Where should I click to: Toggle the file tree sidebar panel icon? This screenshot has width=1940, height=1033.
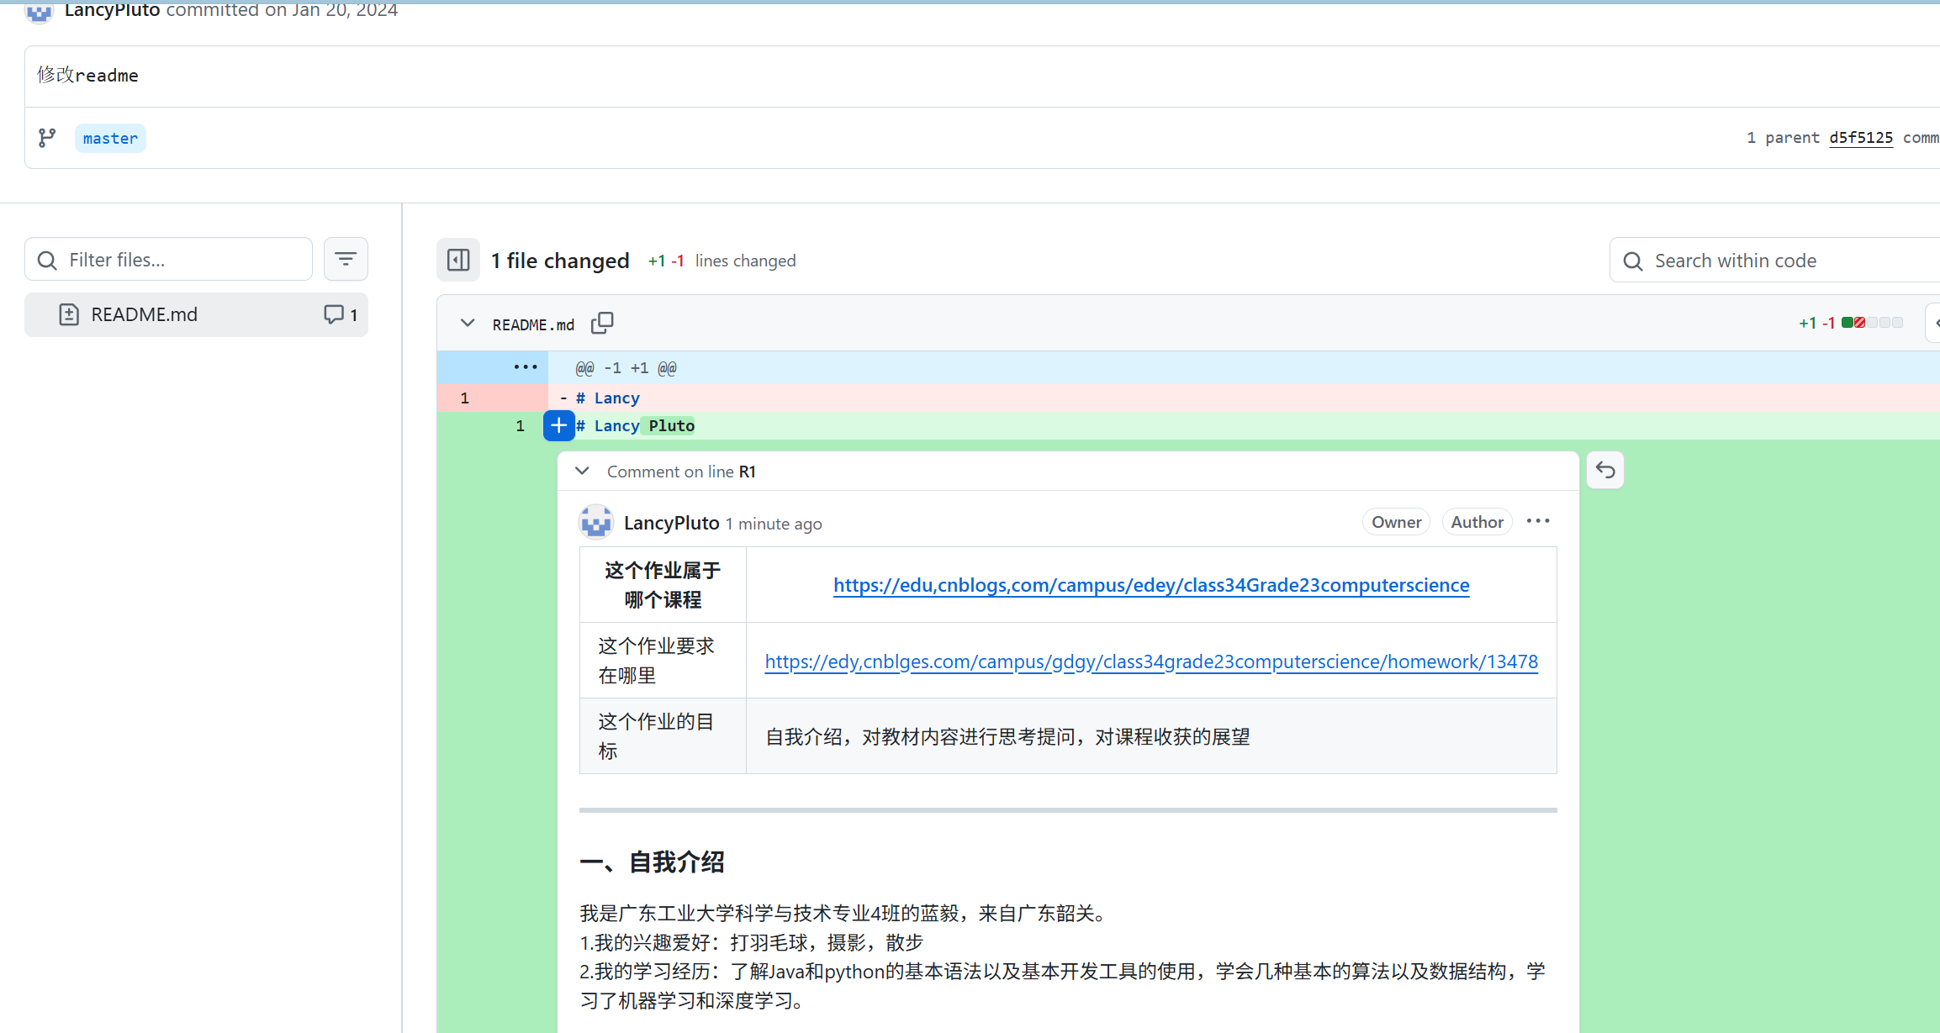tap(458, 260)
